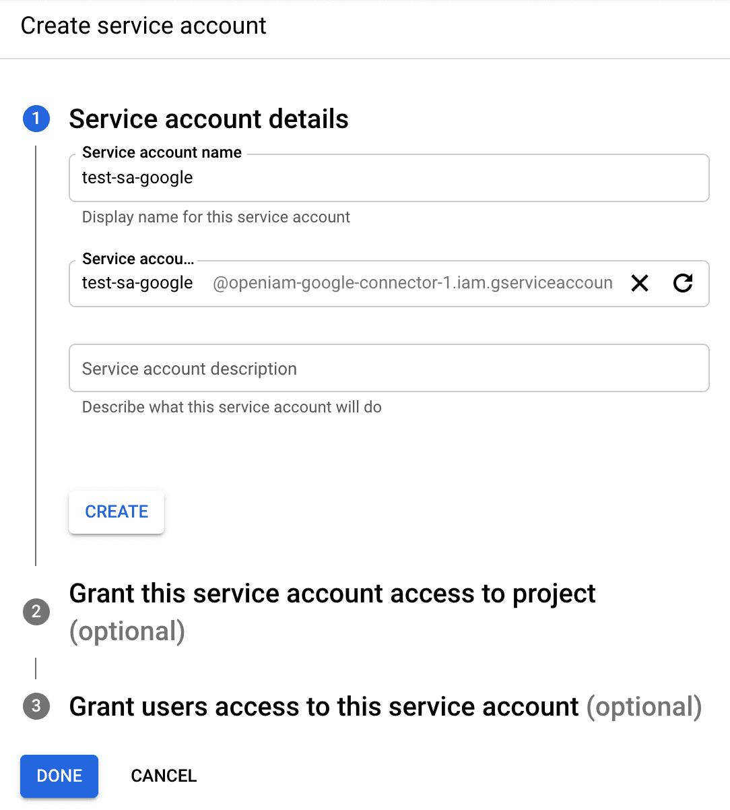Click the truncated Service accou… field label
This screenshot has width=730, height=810.
(138, 259)
